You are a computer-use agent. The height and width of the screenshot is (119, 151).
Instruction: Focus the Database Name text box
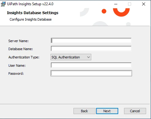click(91, 49)
